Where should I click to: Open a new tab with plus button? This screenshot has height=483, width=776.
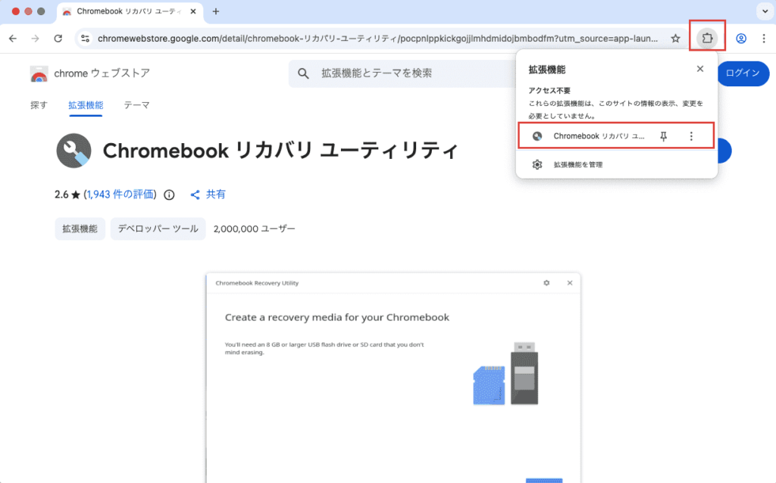216,11
